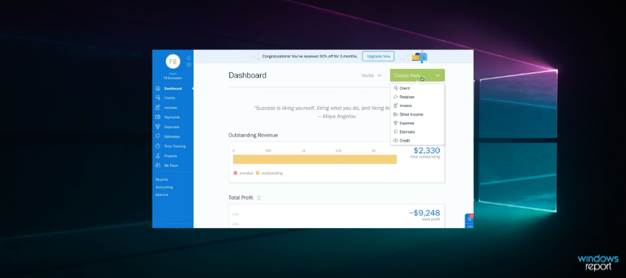Screen dimensions: 626x278
Task: Click the Upgrade Now button
Action: tap(378, 56)
